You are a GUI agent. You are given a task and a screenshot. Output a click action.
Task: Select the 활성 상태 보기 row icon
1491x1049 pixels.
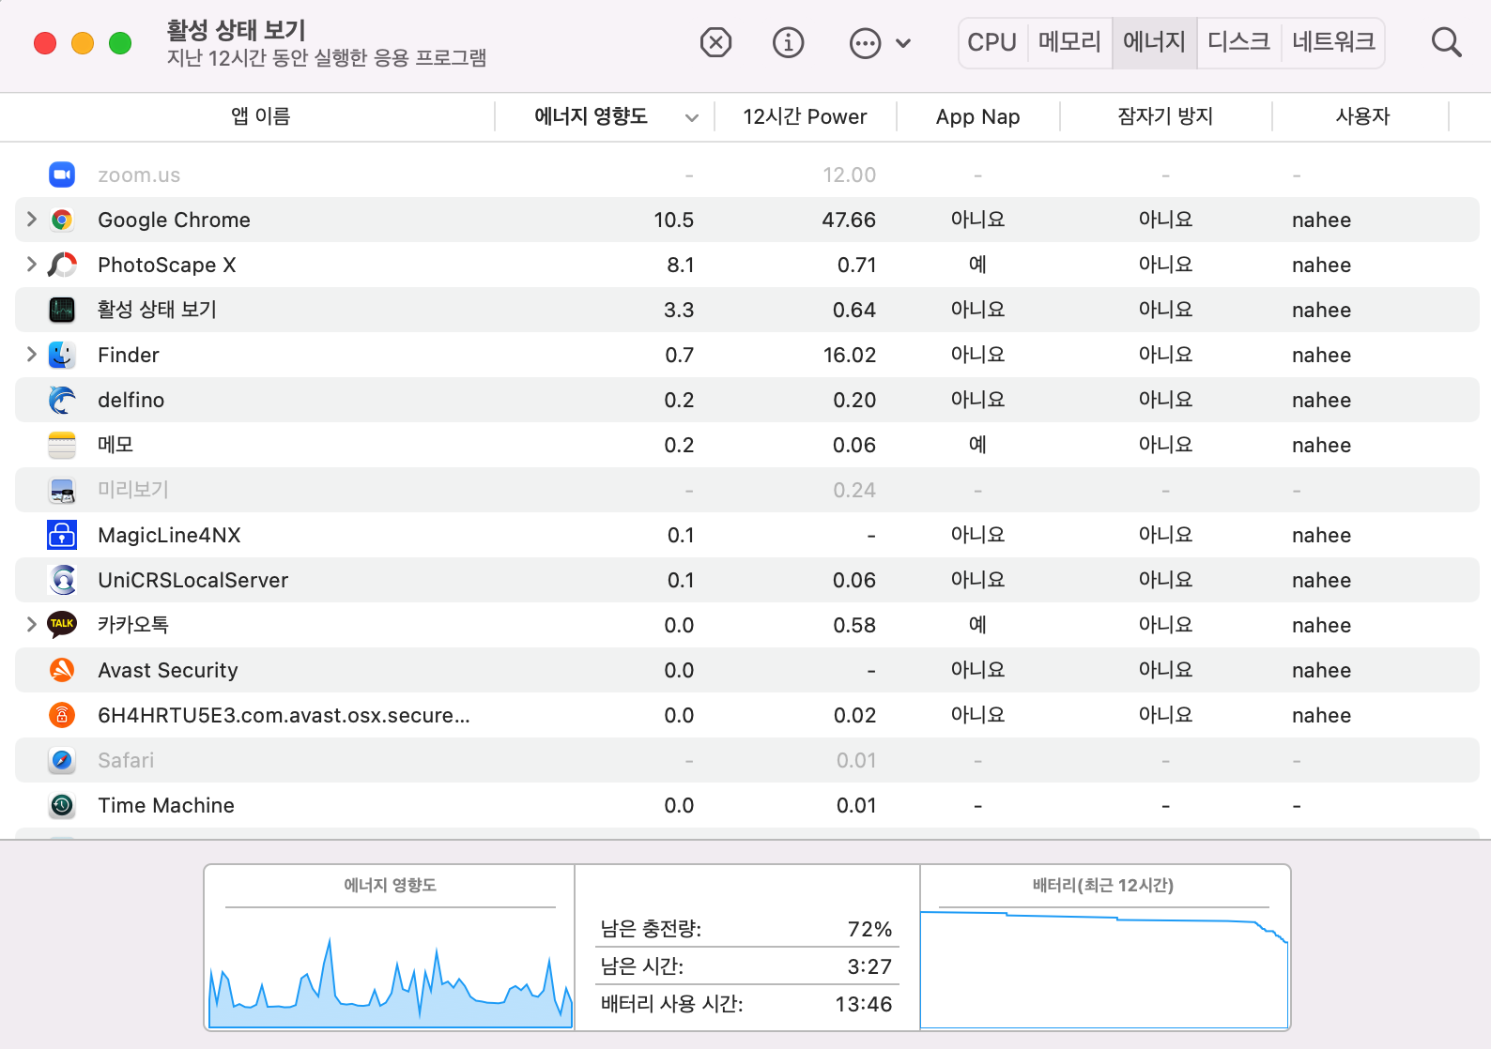tap(62, 310)
